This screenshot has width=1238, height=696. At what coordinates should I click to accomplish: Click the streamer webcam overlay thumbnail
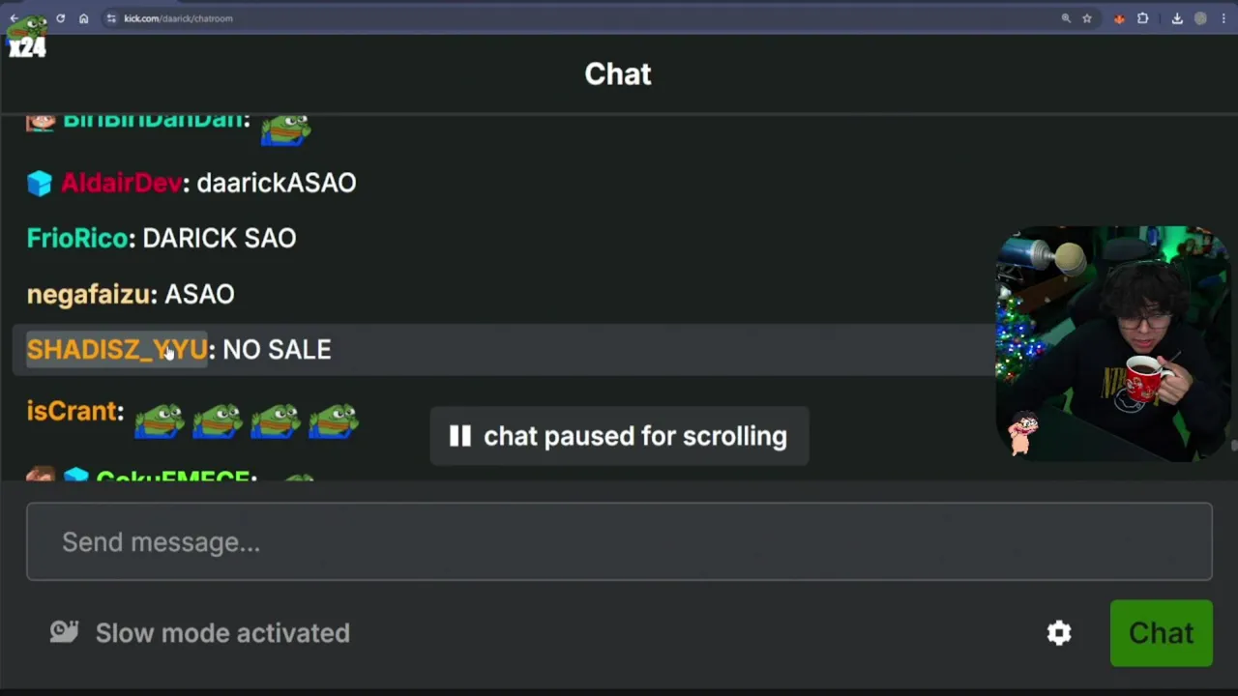click(x=1112, y=343)
